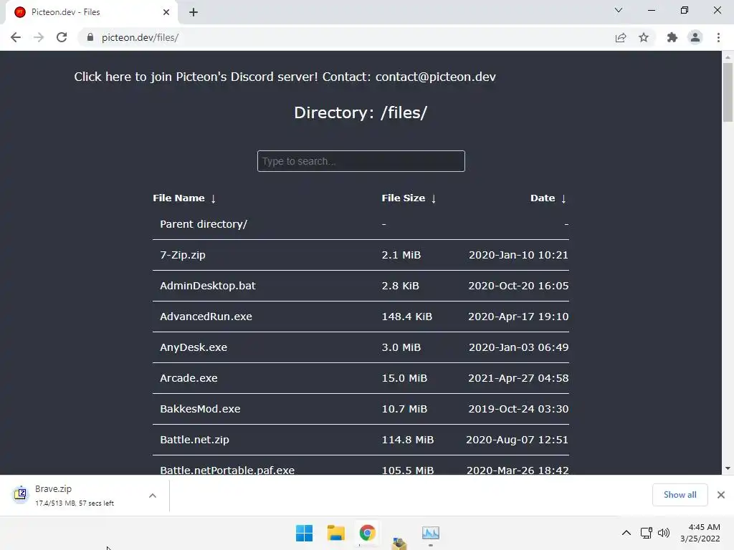Bookmark this page with the star

[x=644, y=37]
